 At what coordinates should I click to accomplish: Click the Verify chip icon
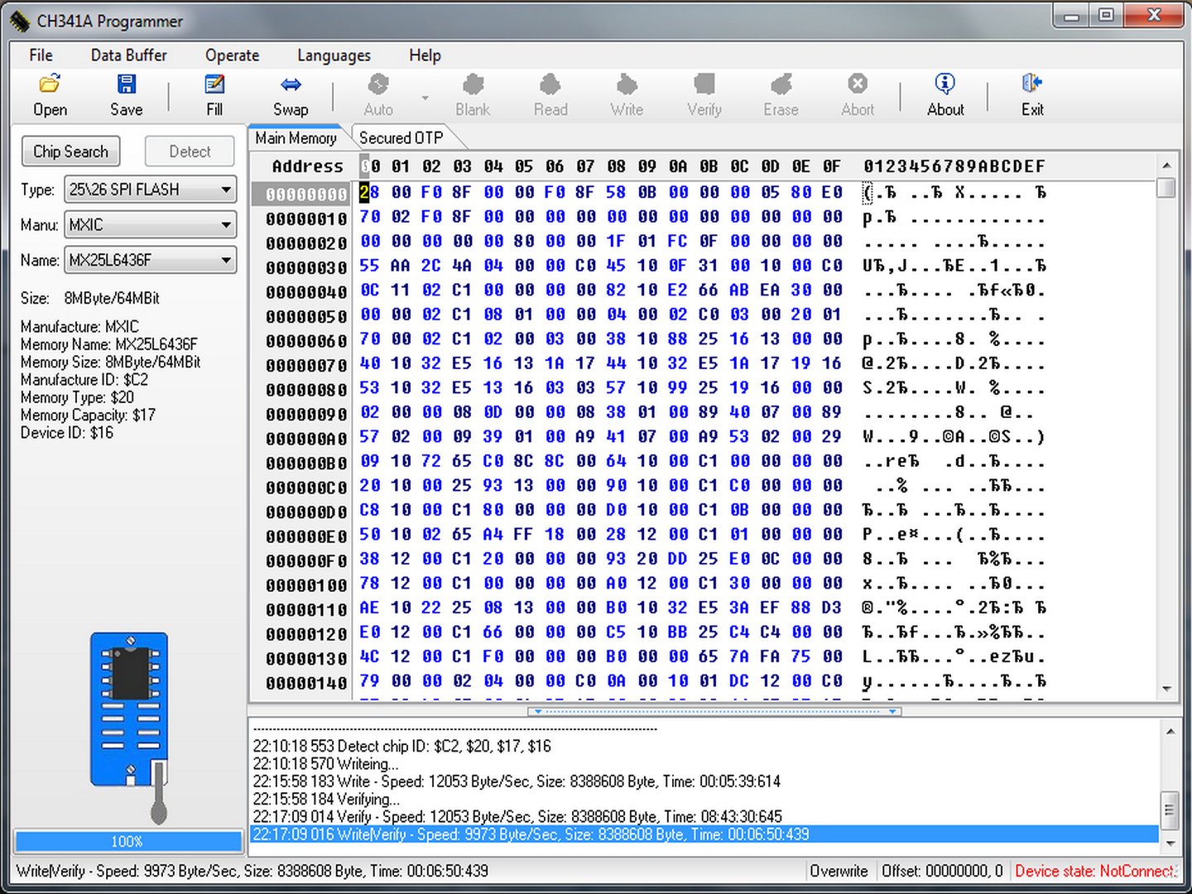click(x=704, y=85)
